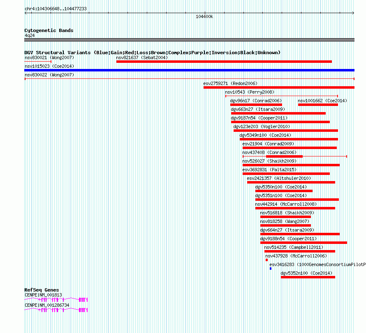This screenshot has height=333, width=366.
Task: Click the ruler's right arrow end
Action: pos(353,13)
